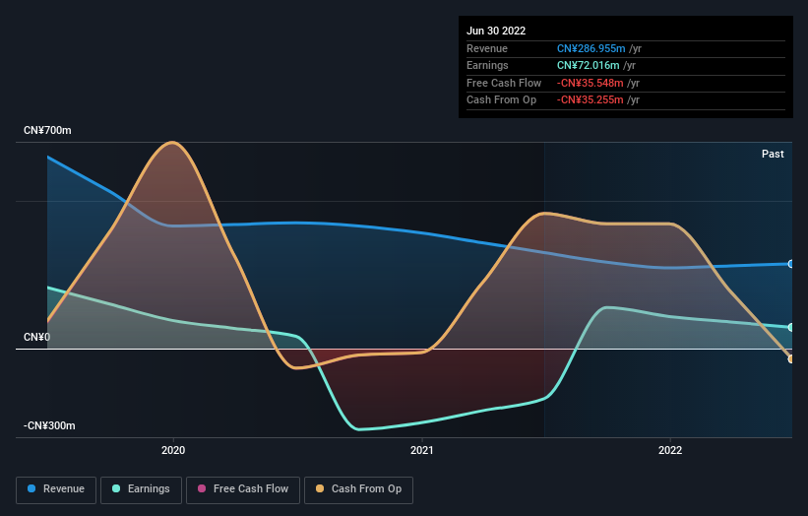Toggle the Cash From Op legend button
This screenshot has width=808, height=516.
pos(358,489)
